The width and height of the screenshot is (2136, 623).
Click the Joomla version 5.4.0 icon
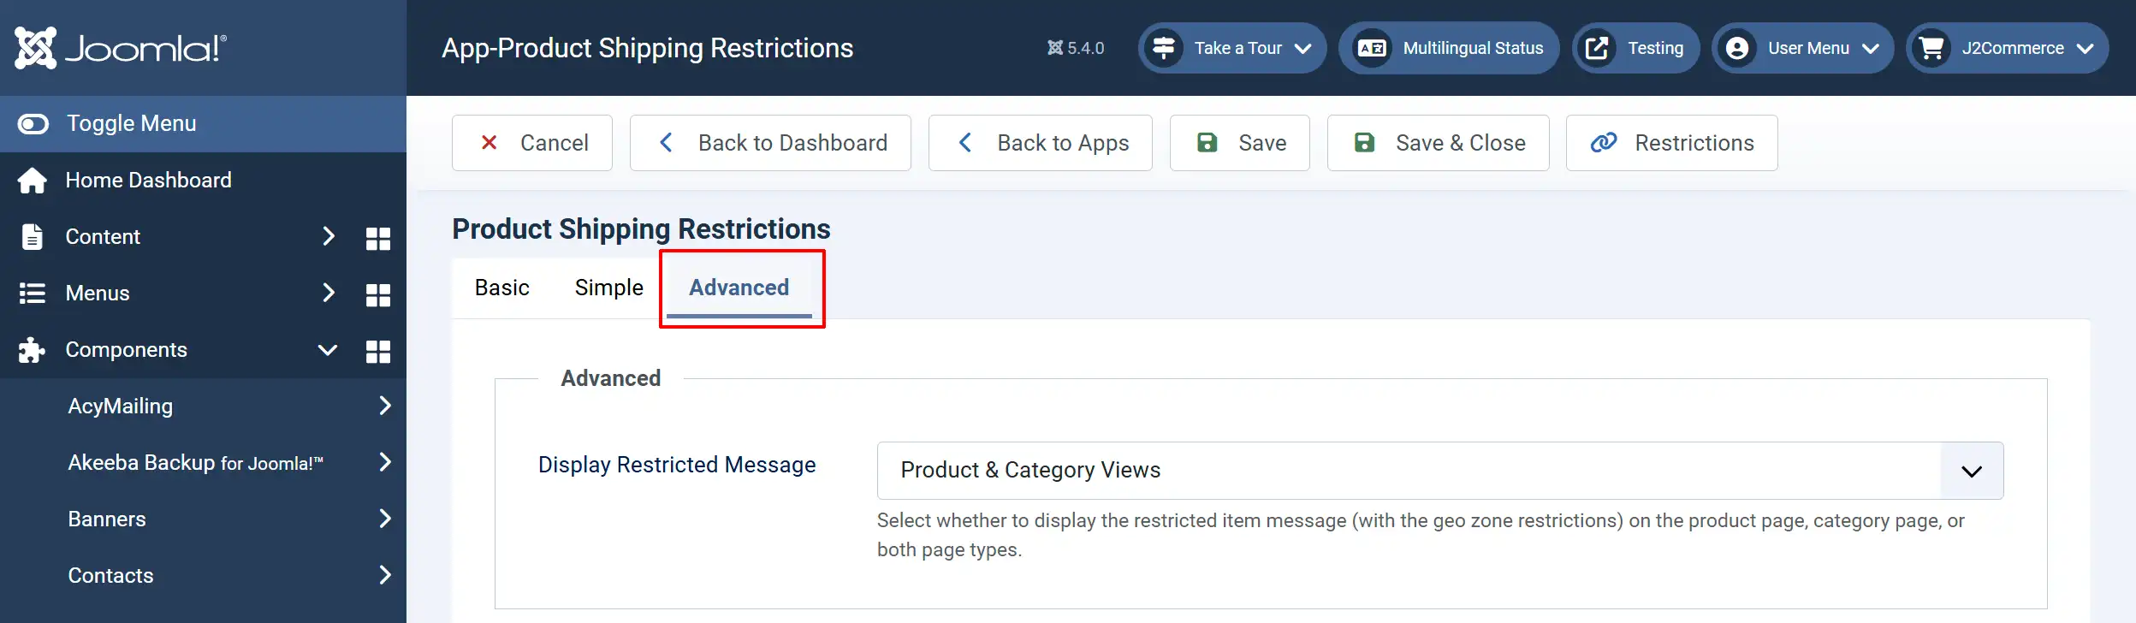(x=1055, y=48)
